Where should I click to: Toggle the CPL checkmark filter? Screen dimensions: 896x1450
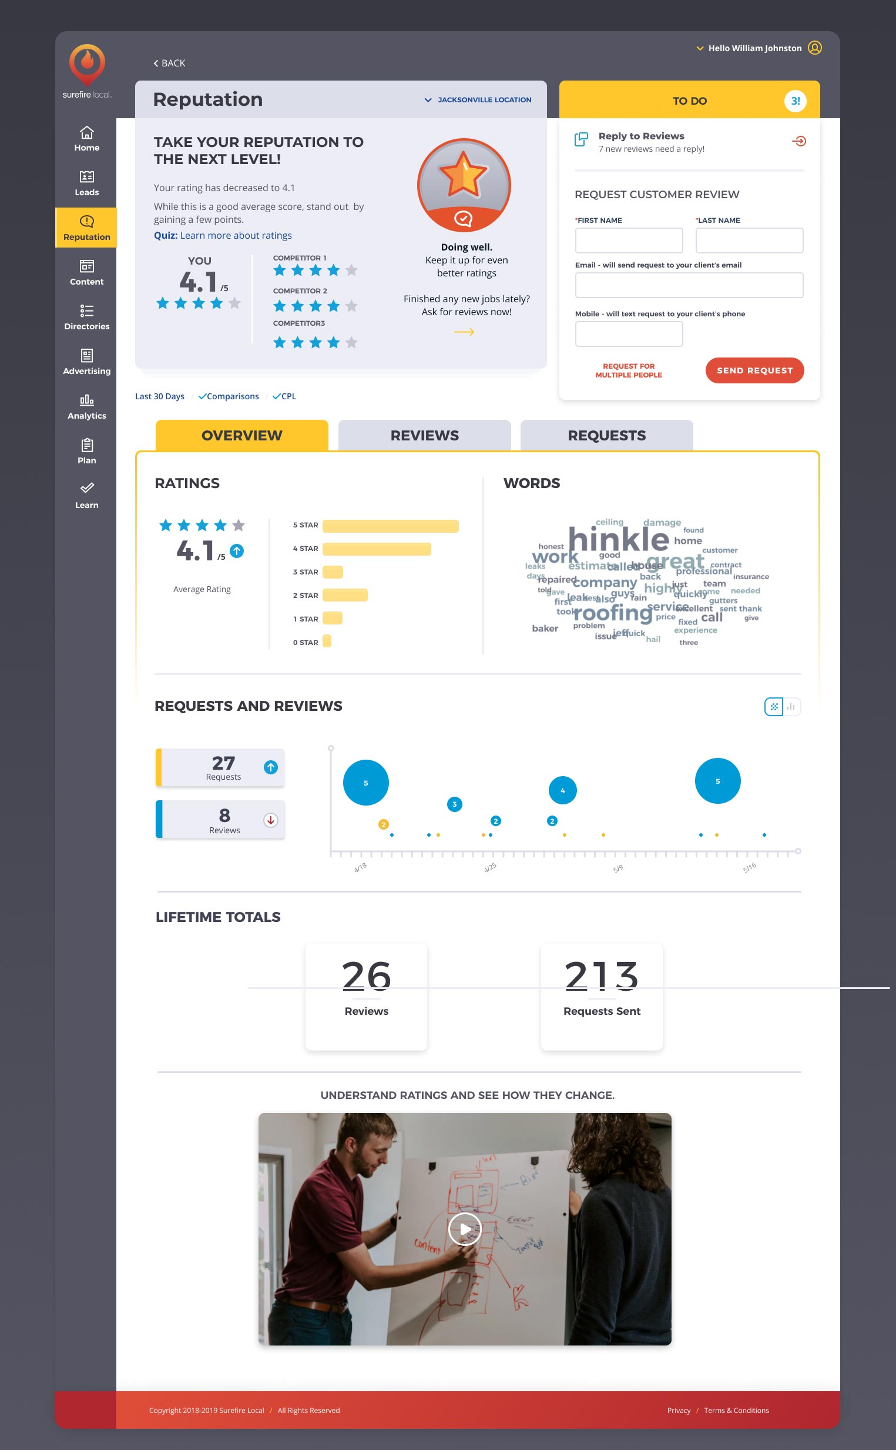point(284,396)
